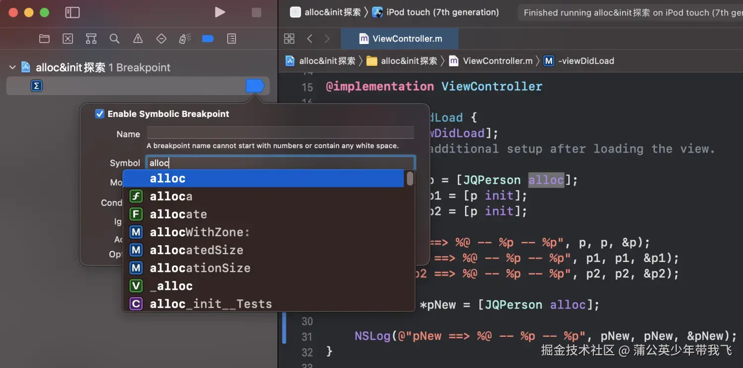Open the alloc&init探索 project in the jump bar
This screenshot has height=368, width=743.
click(x=320, y=61)
